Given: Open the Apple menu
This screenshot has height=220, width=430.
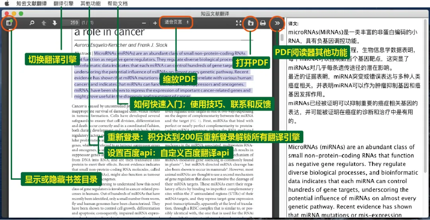Looking at the screenshot, I should click(x=7, y=4).
